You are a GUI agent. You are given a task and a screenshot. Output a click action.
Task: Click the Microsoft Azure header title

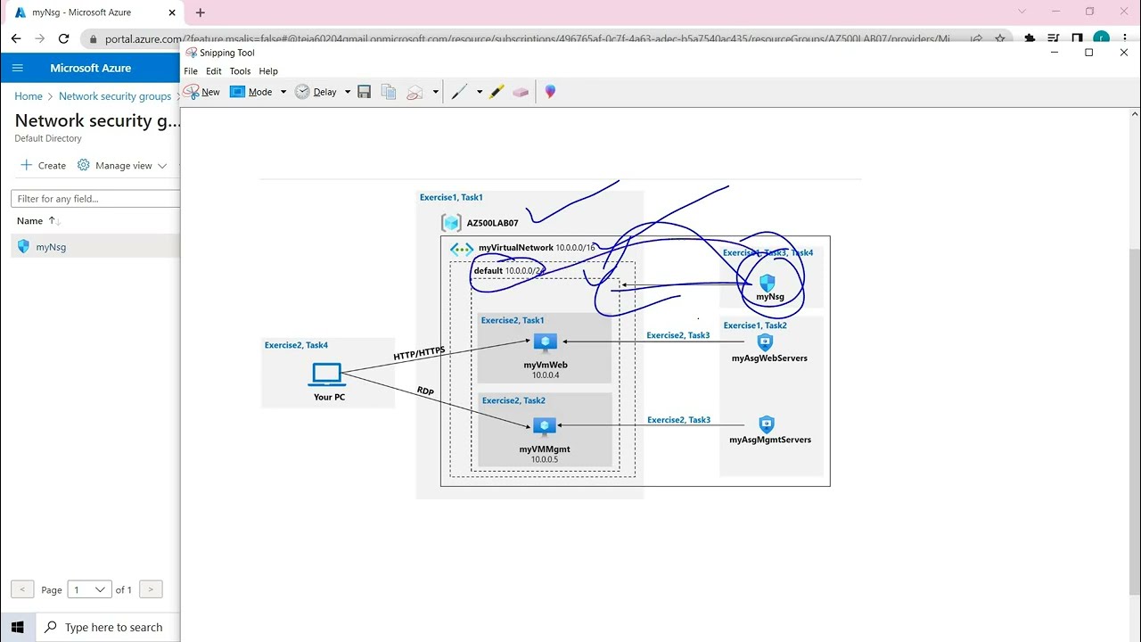point(90,68)
